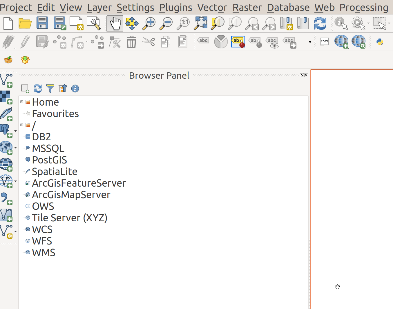The width and height of the screenshot is (393, 309).
Task: Open the CSW MetaSearch catalogue client
Action: coord(324,41)
